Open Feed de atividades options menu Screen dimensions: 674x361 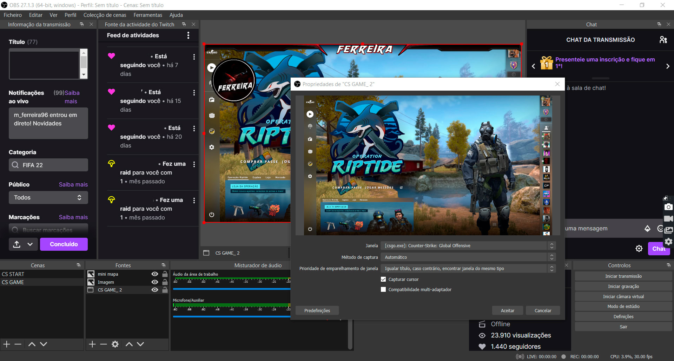tap(188, 35)
